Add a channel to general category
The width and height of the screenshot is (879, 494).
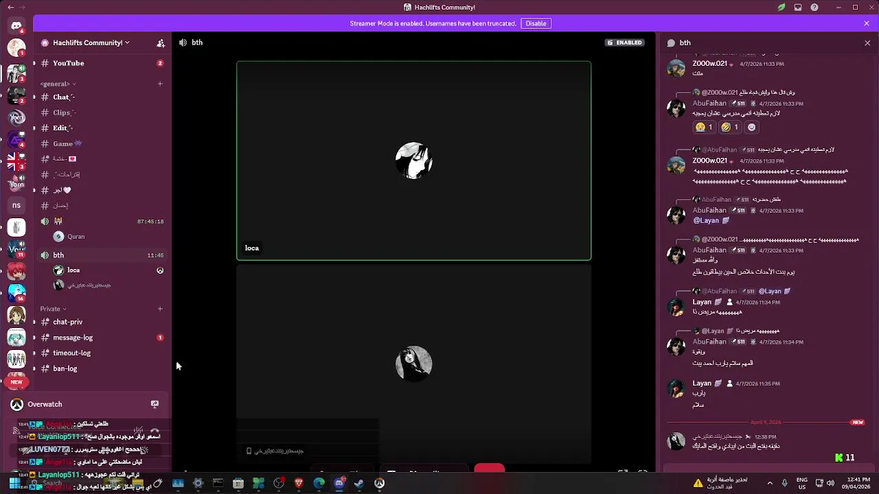(x=160, y=84)
